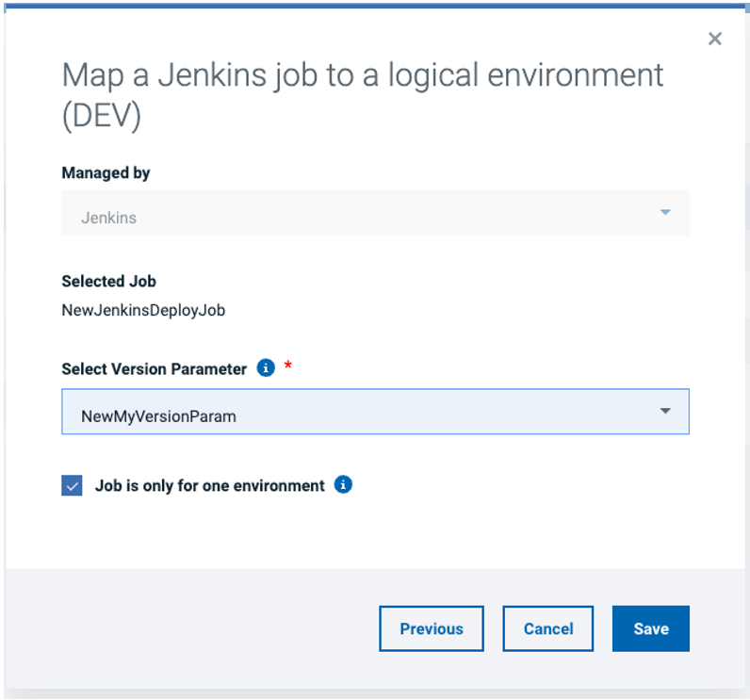This screenshot has width=750, height=700.
Task: Click the 'Job is only for one environment' label
Action: (x=209, y=486)
